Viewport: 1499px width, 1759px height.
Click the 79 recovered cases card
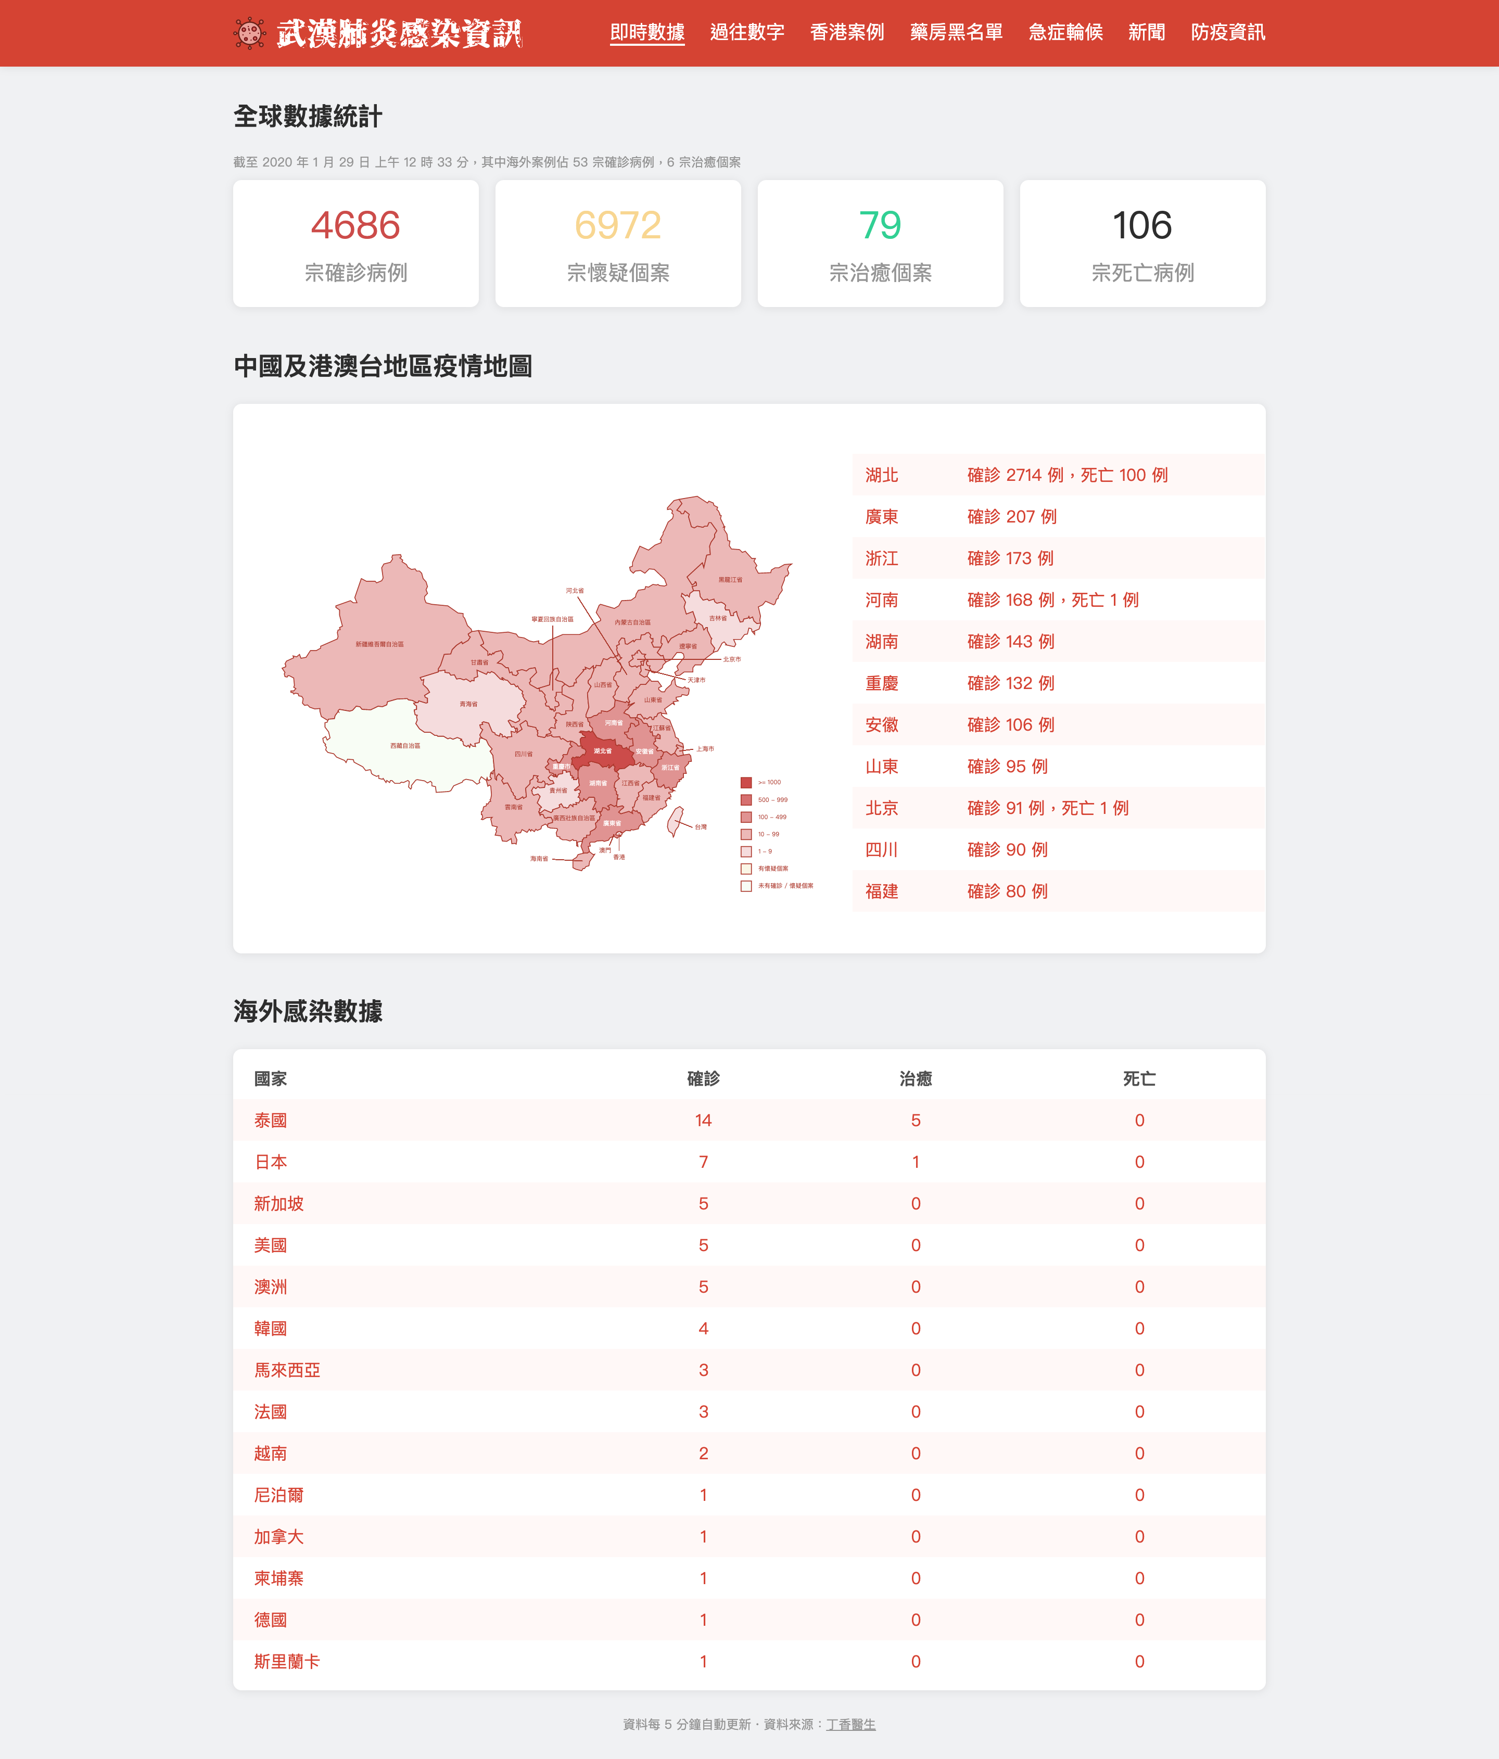881,244
